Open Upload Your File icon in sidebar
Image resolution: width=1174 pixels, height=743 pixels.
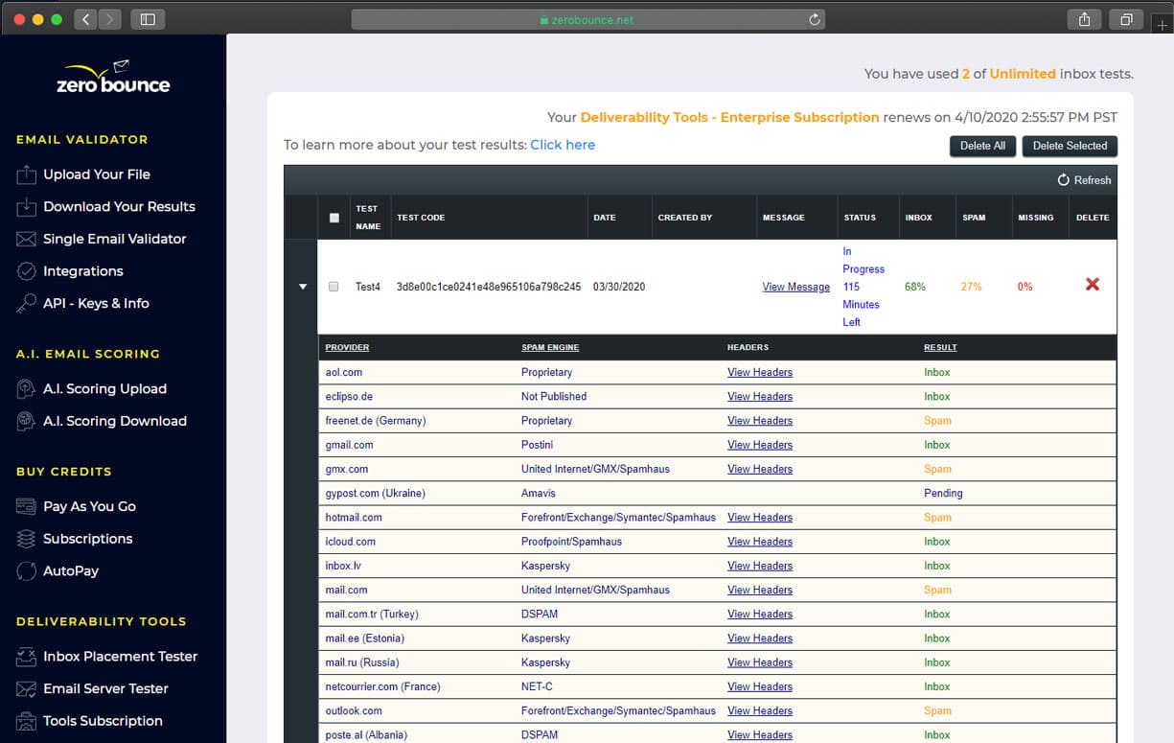tap(26, 174)
